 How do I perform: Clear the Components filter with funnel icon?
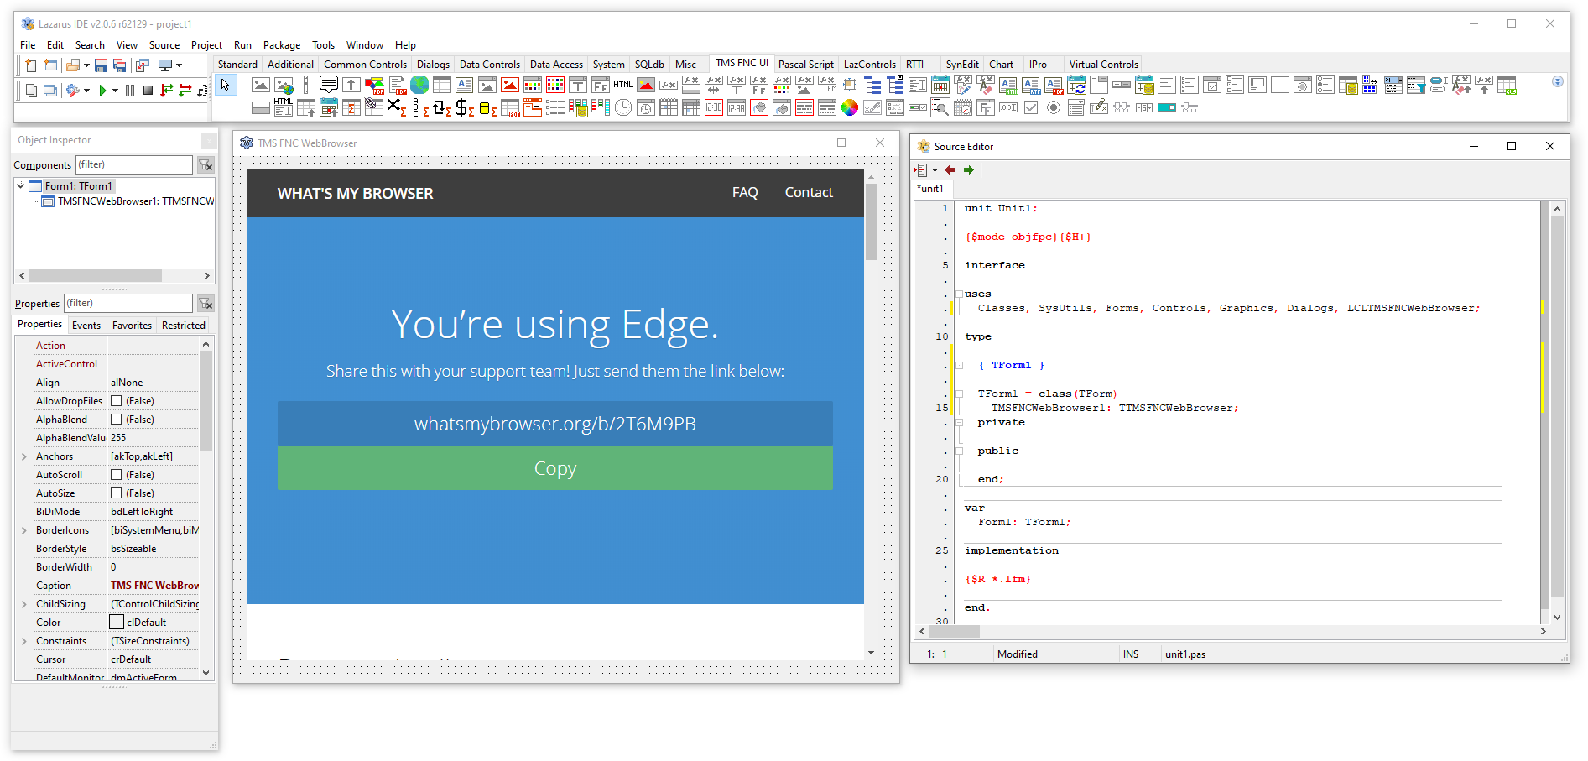pyautogui.click(x=206, y=165)
